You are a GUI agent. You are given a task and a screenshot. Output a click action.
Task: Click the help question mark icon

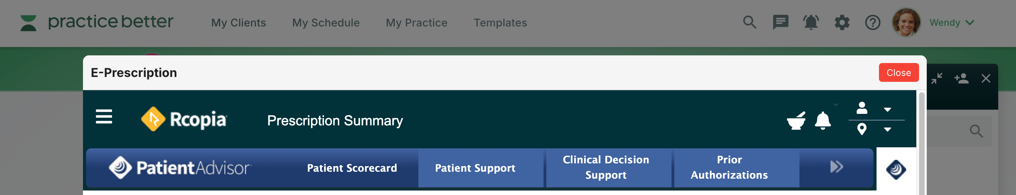pyautogui.click(x=872, y=22)
